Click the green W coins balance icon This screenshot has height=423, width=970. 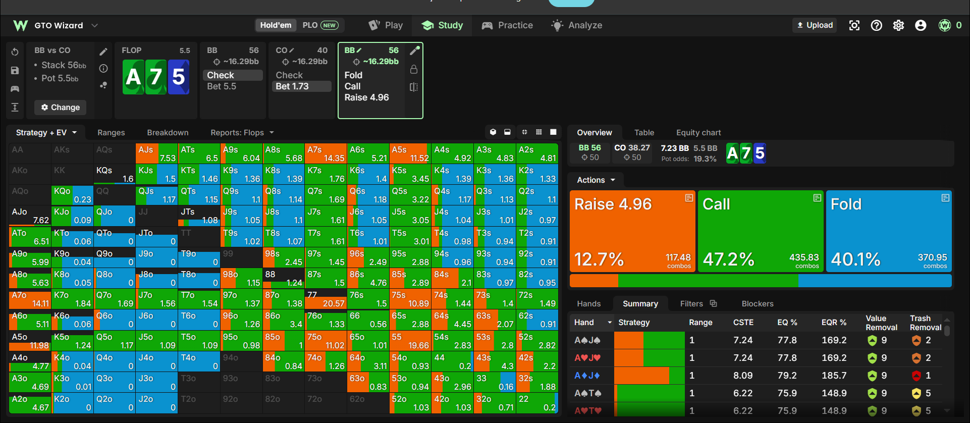tap(944, 25)
